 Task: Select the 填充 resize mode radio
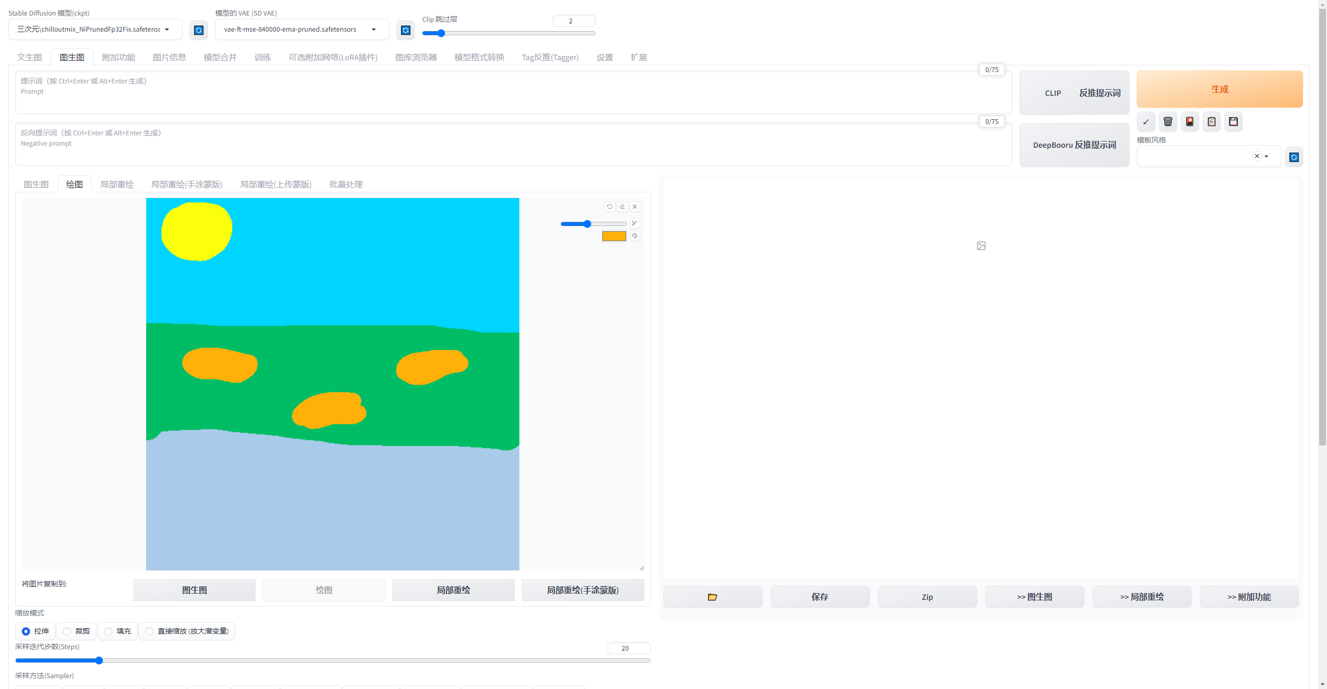tap(108, 631)
